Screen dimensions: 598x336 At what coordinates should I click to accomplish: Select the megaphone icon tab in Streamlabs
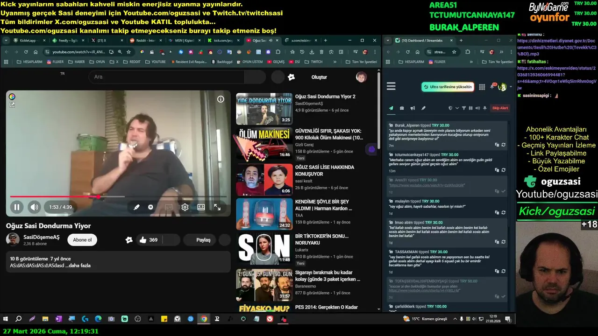[413, 108]
